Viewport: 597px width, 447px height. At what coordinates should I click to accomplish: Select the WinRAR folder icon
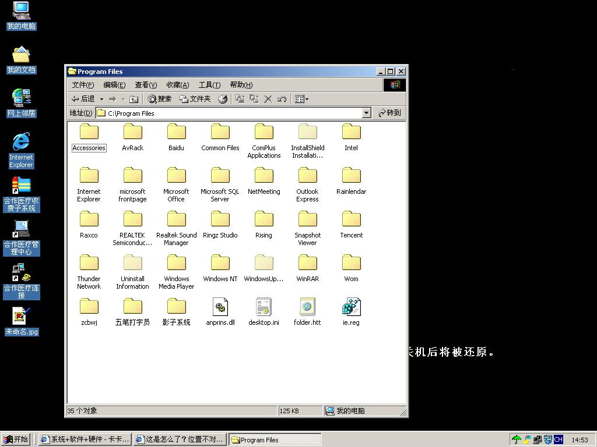coord(307,264)
